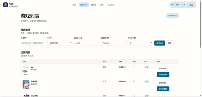Click the 赛车竞速 description text
This screenshot has width=202, height=97.
click(34, 84)
